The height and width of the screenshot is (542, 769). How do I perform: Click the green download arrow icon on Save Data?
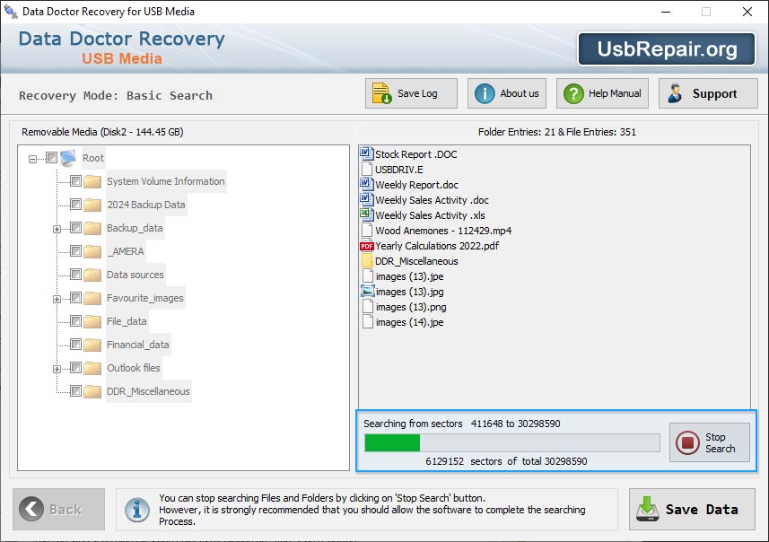(x=647, y=509)
